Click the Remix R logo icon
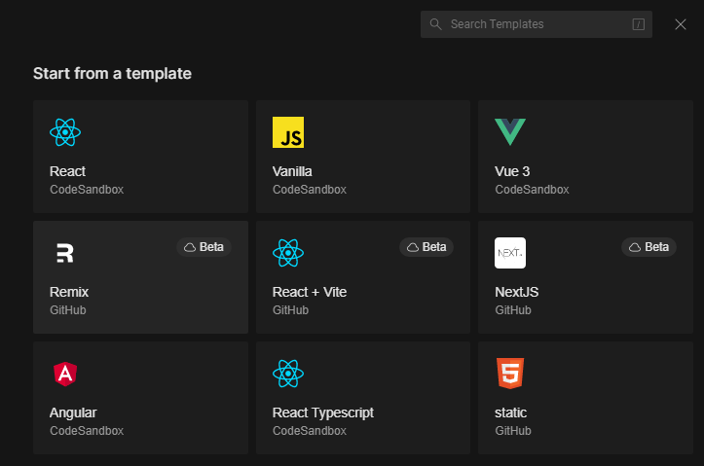This screenshot has width=704, height=466. pyautogui.click(x=65, y=253)
